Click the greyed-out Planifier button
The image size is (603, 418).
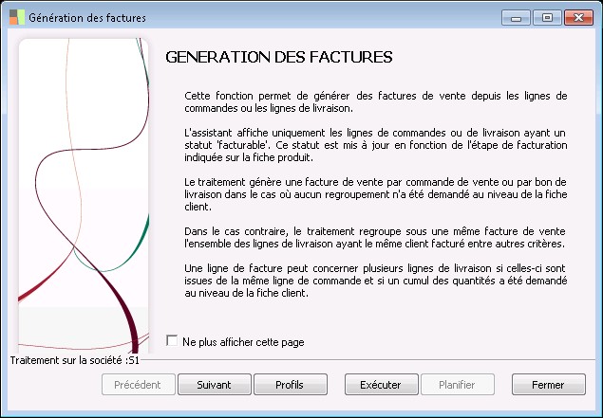(458, 385)
